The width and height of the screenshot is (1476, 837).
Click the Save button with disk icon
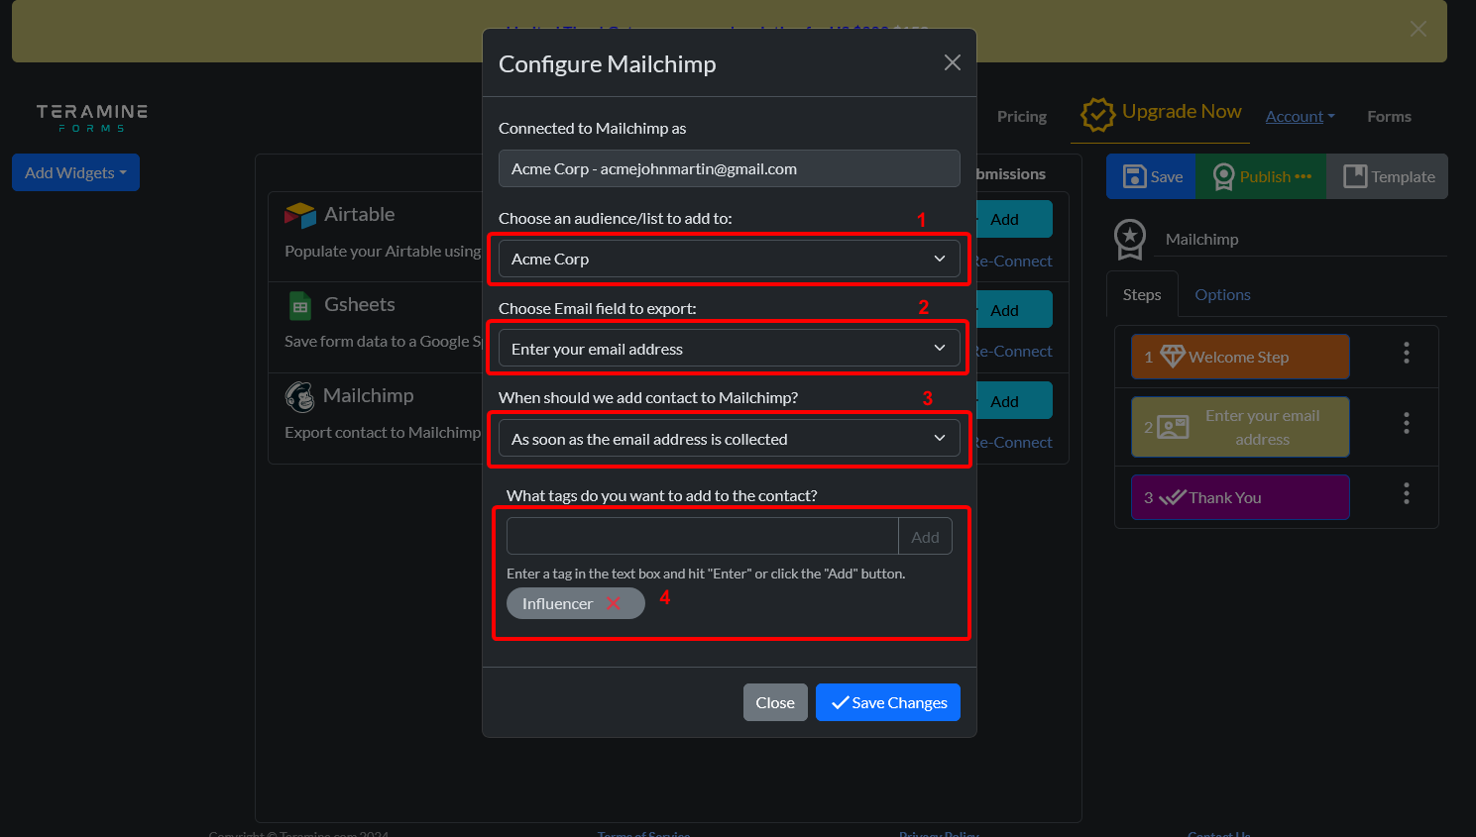pyautogui.click(x=1152, y=176)
